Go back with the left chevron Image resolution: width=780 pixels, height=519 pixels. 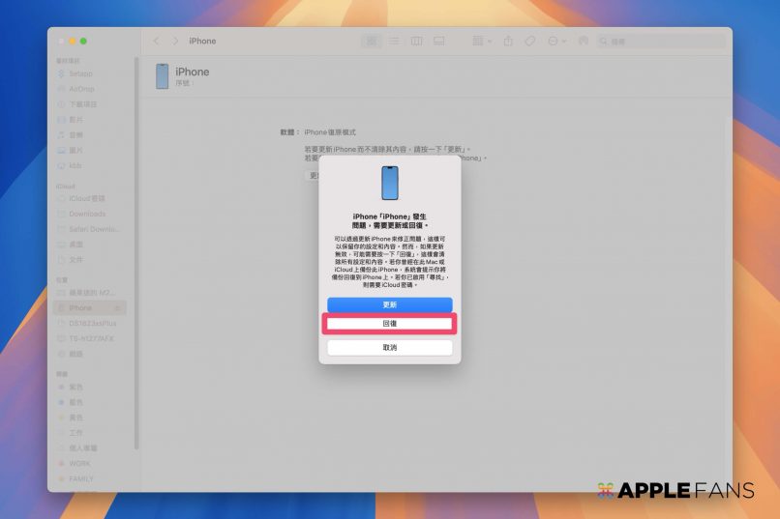[156, 42]
